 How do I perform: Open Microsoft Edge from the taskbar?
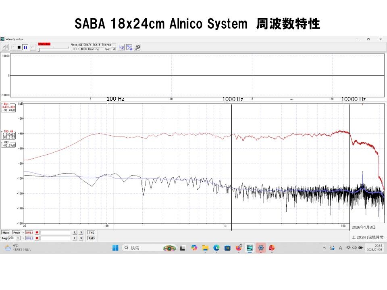click(x=216, y=248)
